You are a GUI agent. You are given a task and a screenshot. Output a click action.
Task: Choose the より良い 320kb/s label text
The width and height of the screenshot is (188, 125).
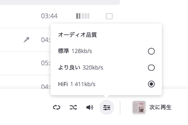tap(81, 68)
